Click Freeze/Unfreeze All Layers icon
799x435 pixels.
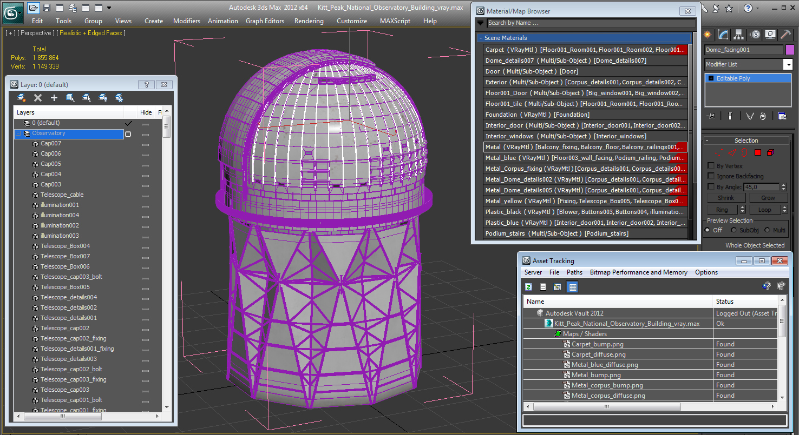pos(119,98)
